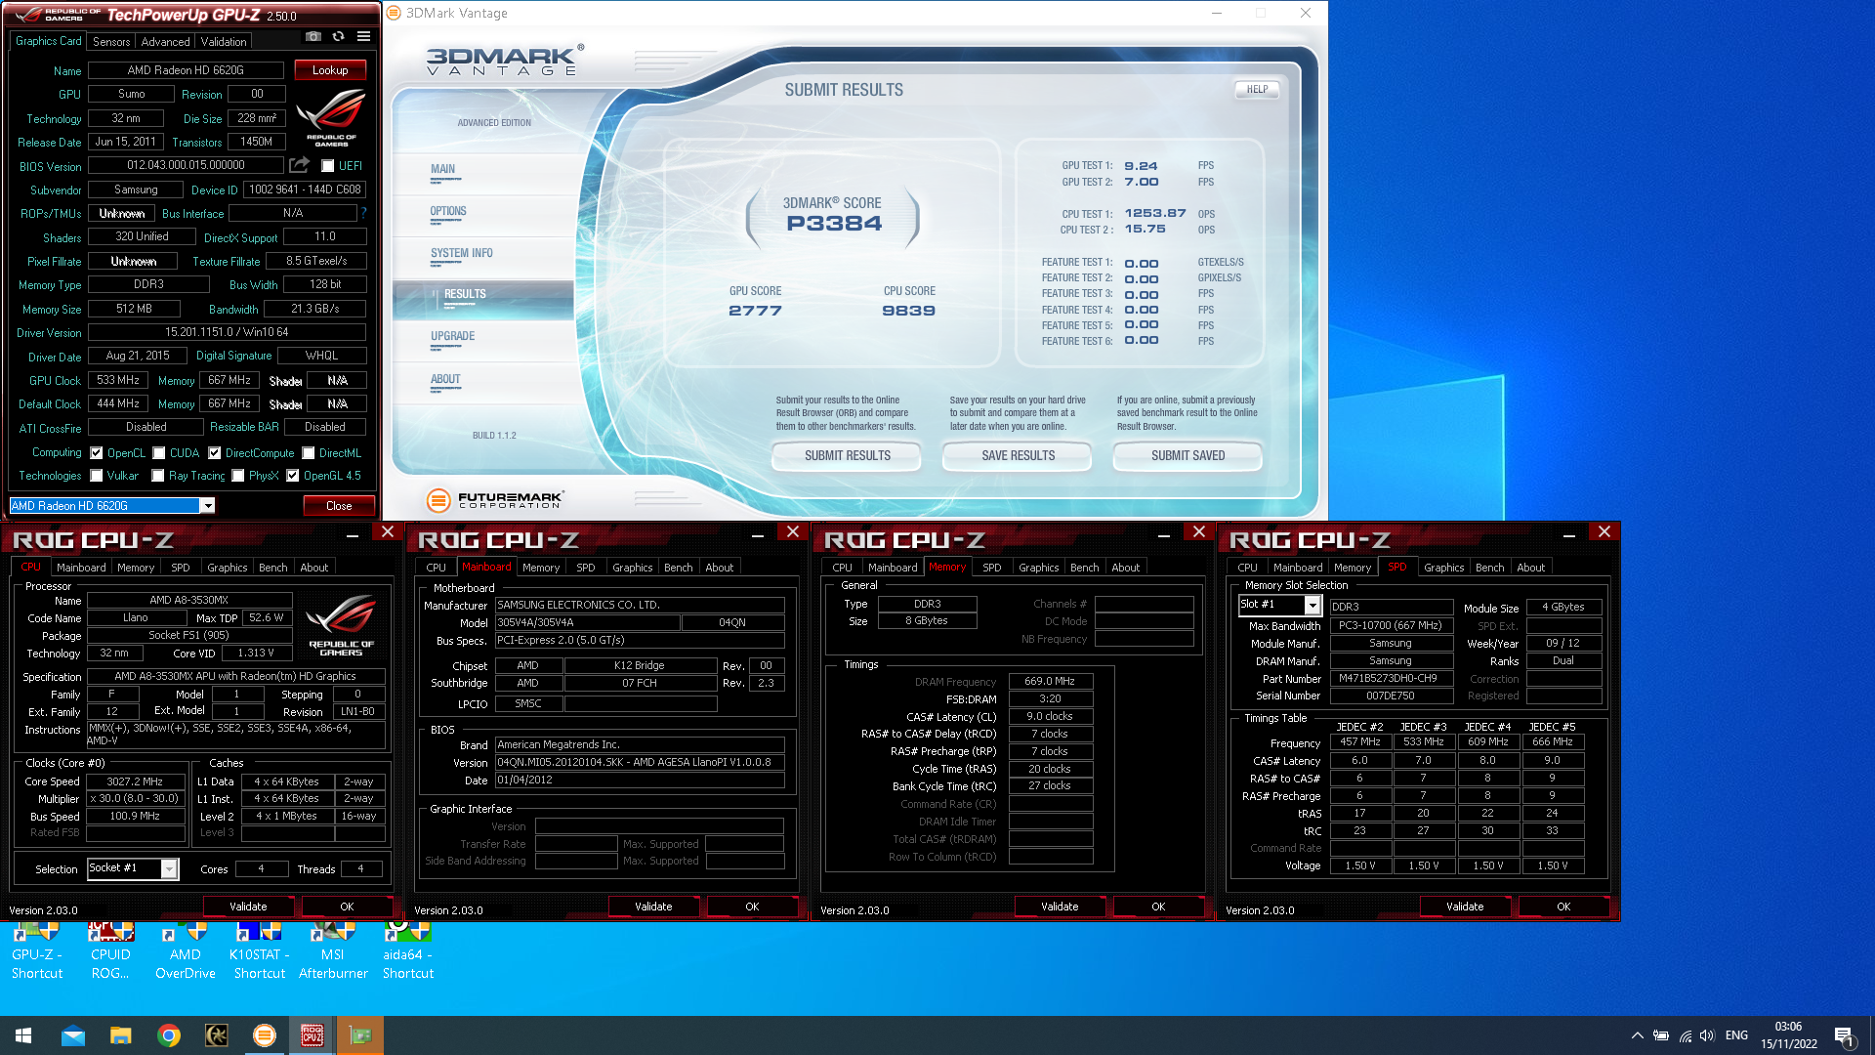
Task: Open the Windows Start menu
Action: [23, 1035]
